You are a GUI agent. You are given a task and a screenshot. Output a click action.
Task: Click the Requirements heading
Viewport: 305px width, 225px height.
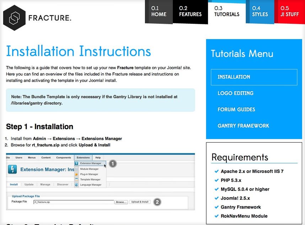click(240, 157)
